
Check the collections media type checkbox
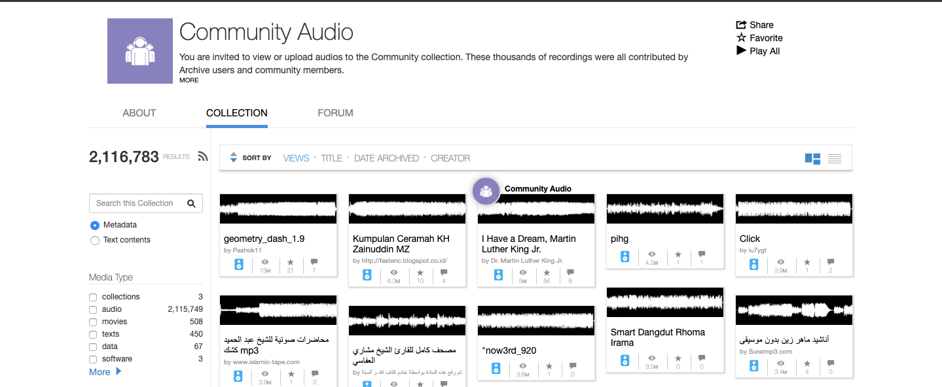pyautogui.click(x=93, y=297)
